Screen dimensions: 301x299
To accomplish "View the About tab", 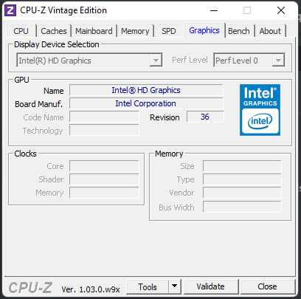I will point(270,31).
